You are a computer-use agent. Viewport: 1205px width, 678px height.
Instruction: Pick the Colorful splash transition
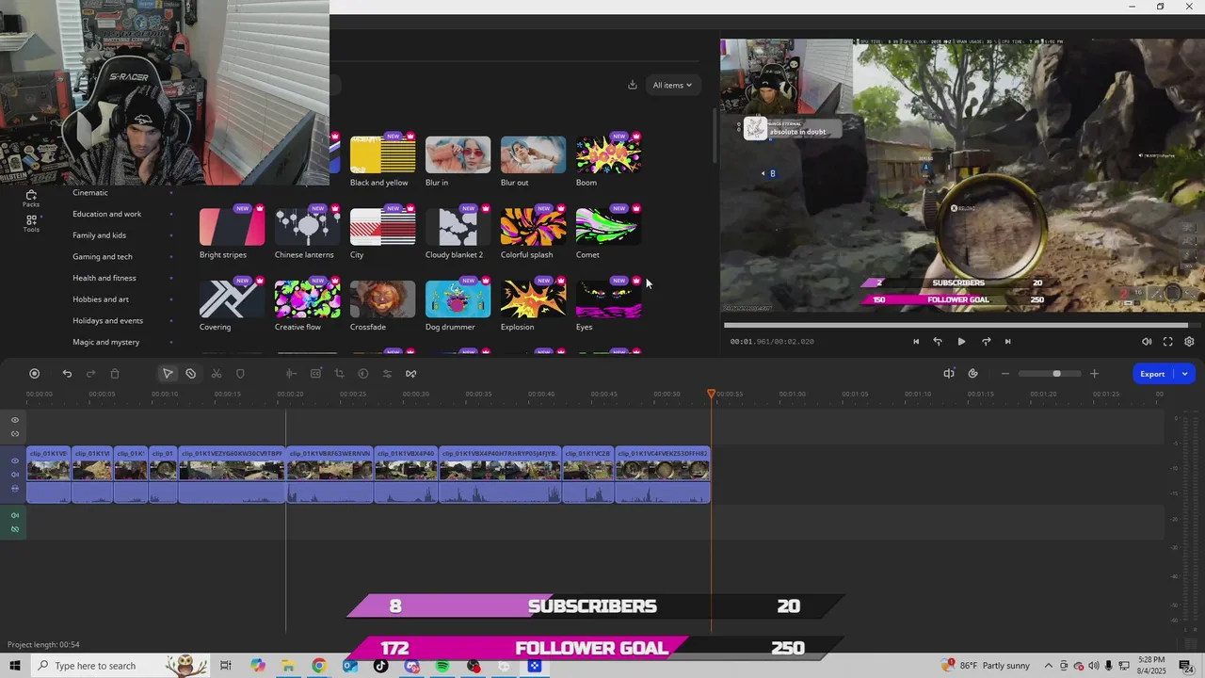click(x=533, y=227)
